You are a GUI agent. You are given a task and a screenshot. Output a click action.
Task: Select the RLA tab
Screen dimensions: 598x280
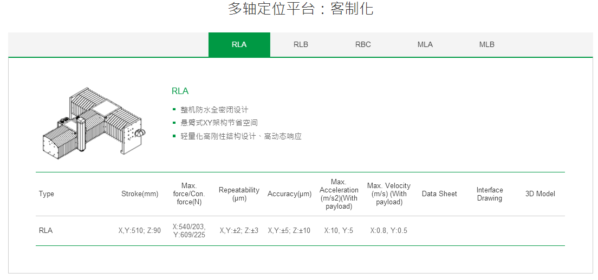pos(239,44)
